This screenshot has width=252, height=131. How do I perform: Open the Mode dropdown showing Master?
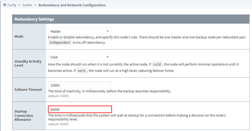click(79, 31)
